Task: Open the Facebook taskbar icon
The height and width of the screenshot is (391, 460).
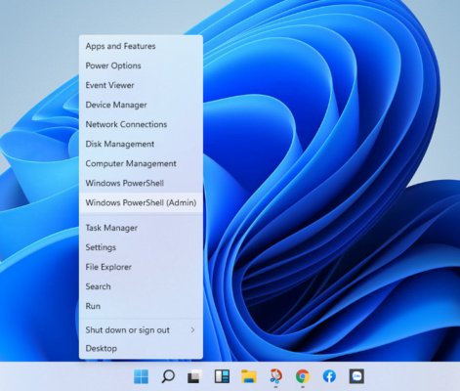Action: [329, 376]
